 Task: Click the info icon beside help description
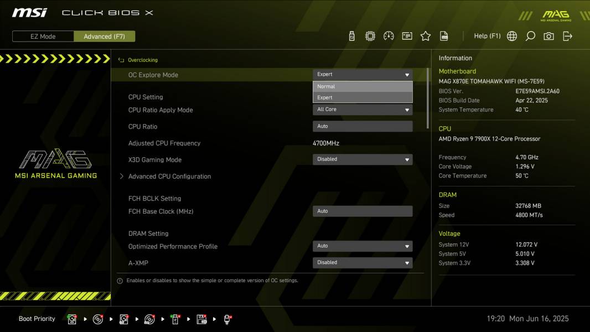click(120, 281)
